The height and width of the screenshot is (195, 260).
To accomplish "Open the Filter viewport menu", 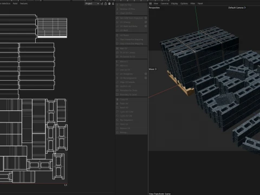I will click(193, 4).
